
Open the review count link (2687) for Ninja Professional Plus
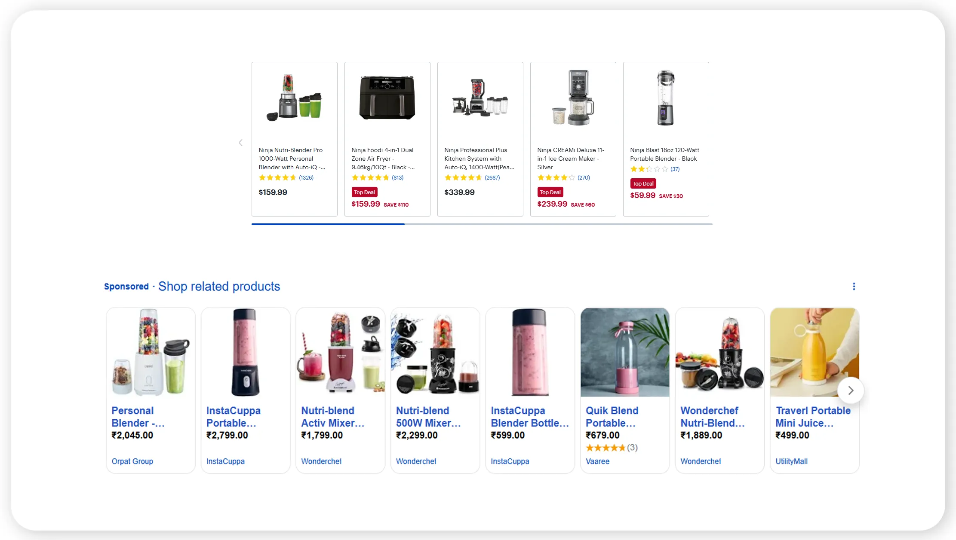point(492,177)
